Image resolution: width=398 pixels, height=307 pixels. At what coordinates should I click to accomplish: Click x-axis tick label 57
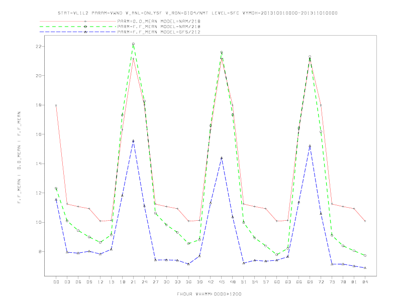[x=266, y=282]
